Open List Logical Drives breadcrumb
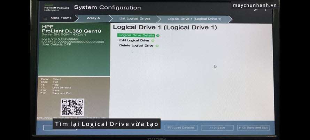Screen dimensions: 310x140 click(135, 18)
